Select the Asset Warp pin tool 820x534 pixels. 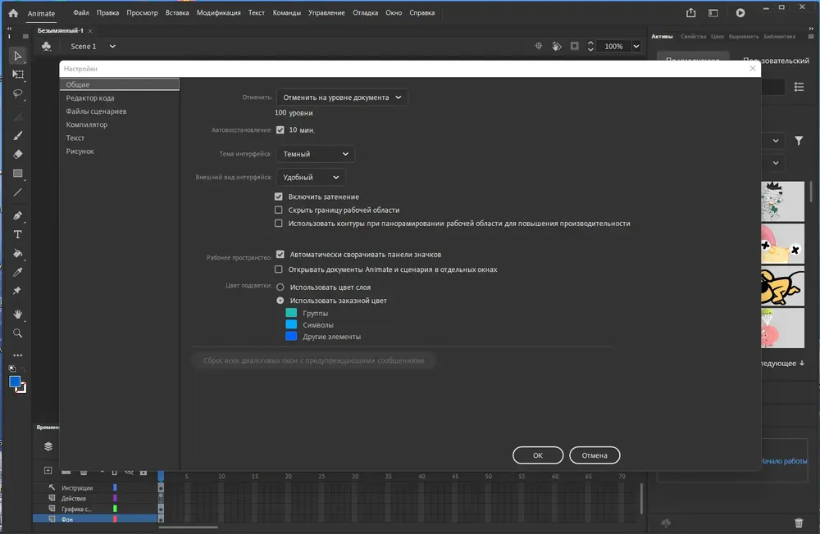click(x=18, y=291)
